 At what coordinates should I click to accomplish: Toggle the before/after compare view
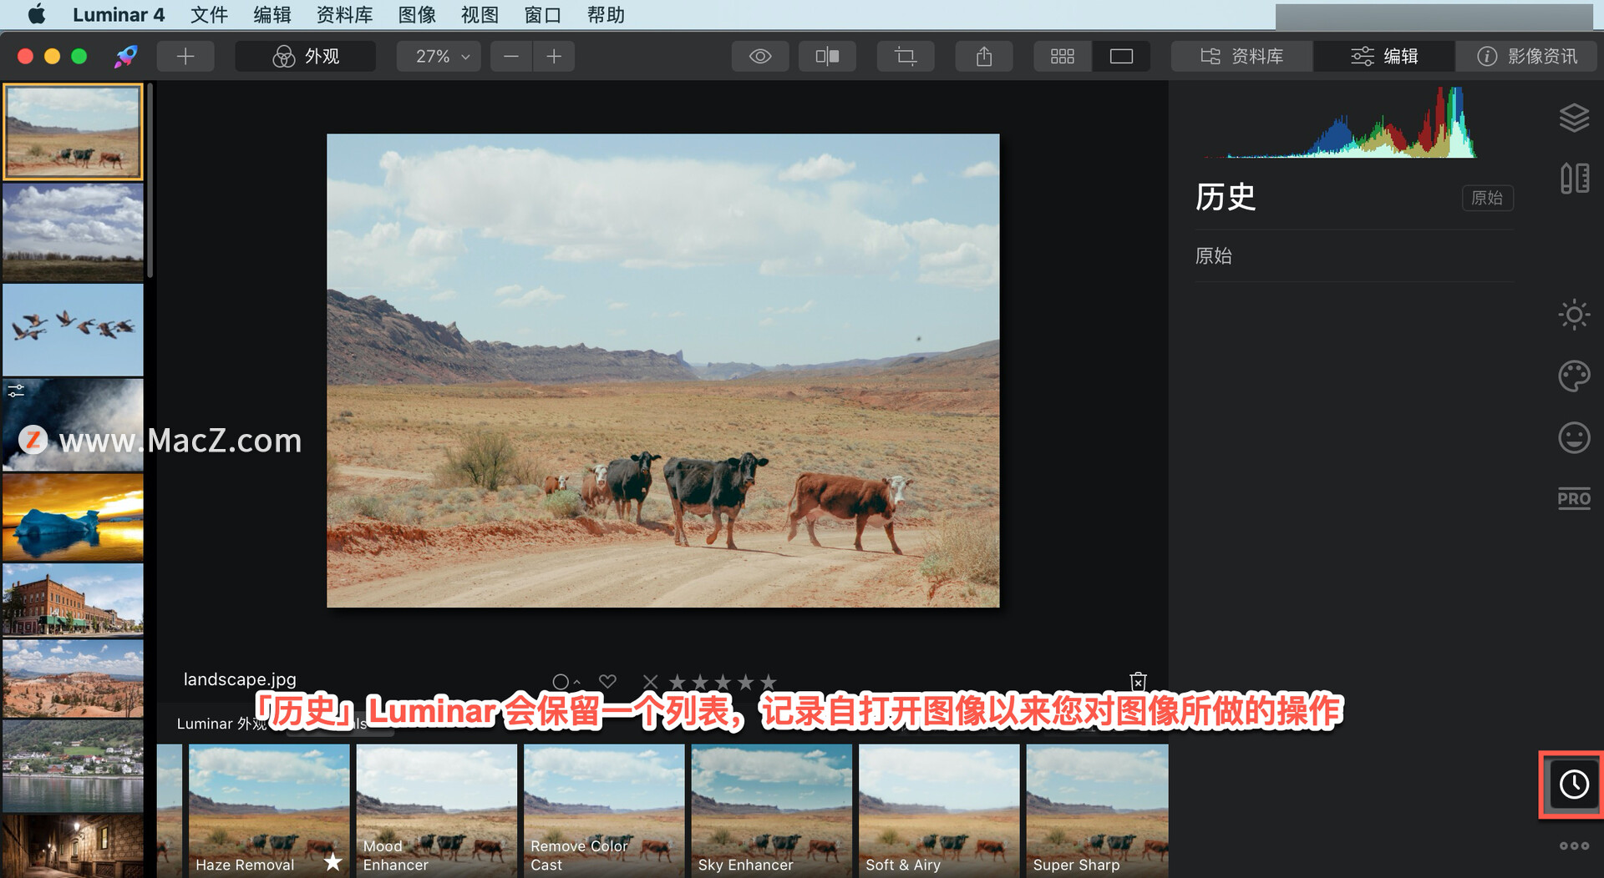[x=827, y=56]
